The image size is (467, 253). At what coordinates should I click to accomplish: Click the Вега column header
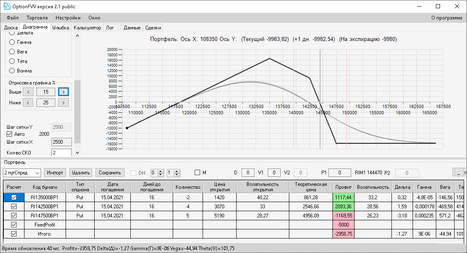[x=445, y=187]
